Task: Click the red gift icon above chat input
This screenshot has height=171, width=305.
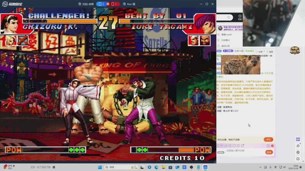Action: click(272, 146)
